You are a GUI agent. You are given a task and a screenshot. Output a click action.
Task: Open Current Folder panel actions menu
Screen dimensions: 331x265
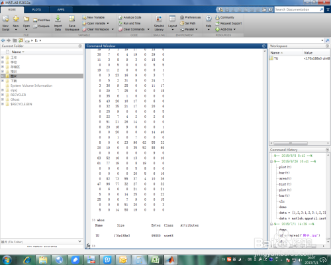click(80, 46)
